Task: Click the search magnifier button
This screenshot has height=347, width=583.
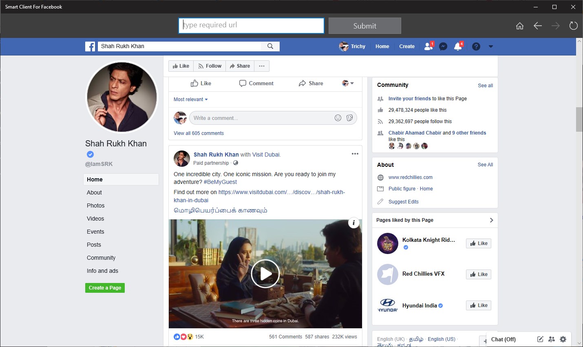Action: point(270,46)
